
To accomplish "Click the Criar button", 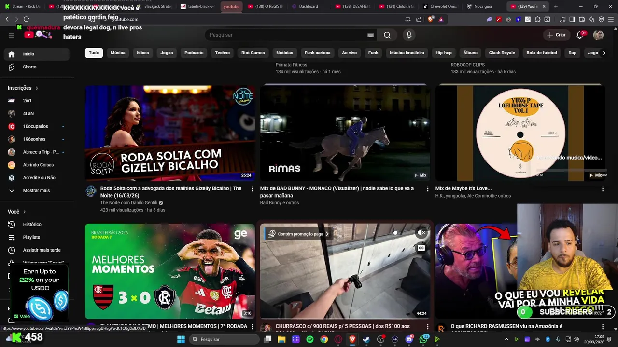I will click(x=556, y=35).
